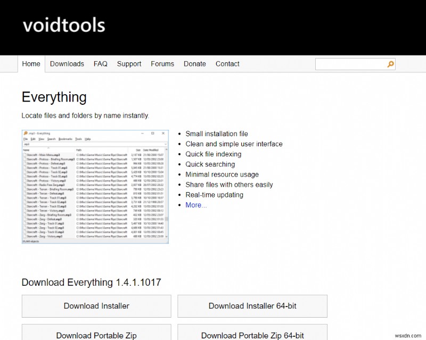Open the Donate page
426x340 pixels.
click(x=195, y=64)
